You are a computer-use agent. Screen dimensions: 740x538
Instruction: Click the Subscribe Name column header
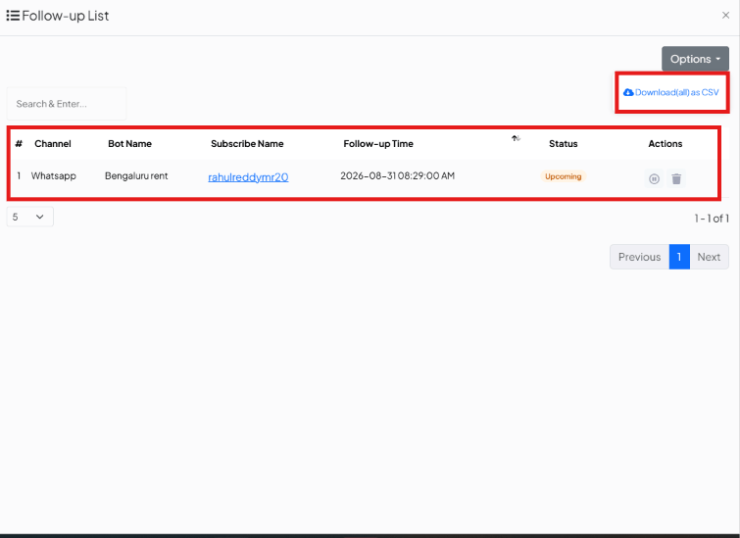(247, 144)
